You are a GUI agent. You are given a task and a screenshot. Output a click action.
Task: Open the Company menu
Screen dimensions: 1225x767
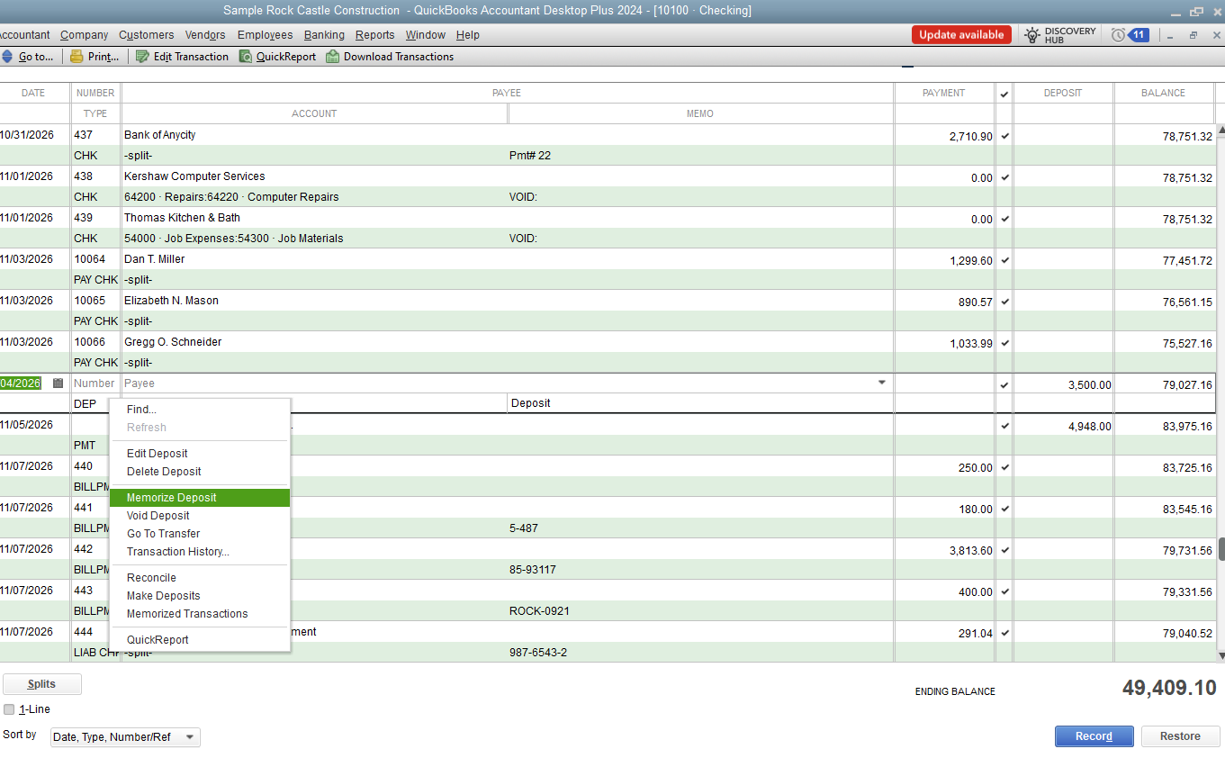coord(85,35)
